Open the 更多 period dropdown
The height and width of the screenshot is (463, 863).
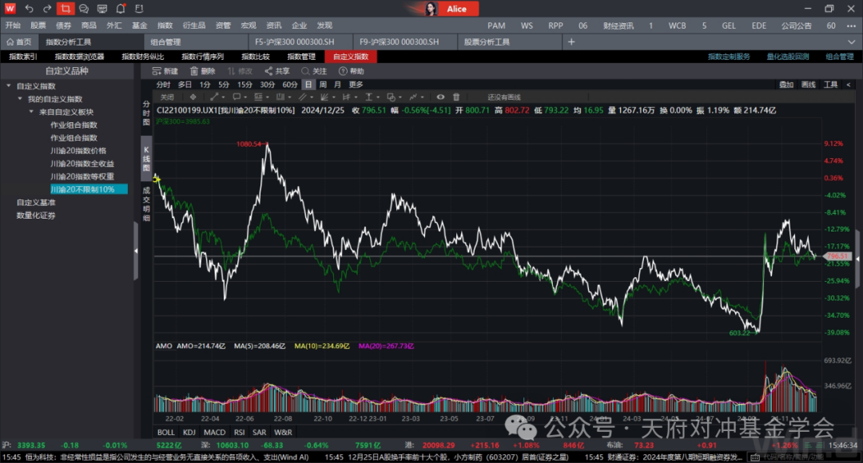[x=356, y=85]
